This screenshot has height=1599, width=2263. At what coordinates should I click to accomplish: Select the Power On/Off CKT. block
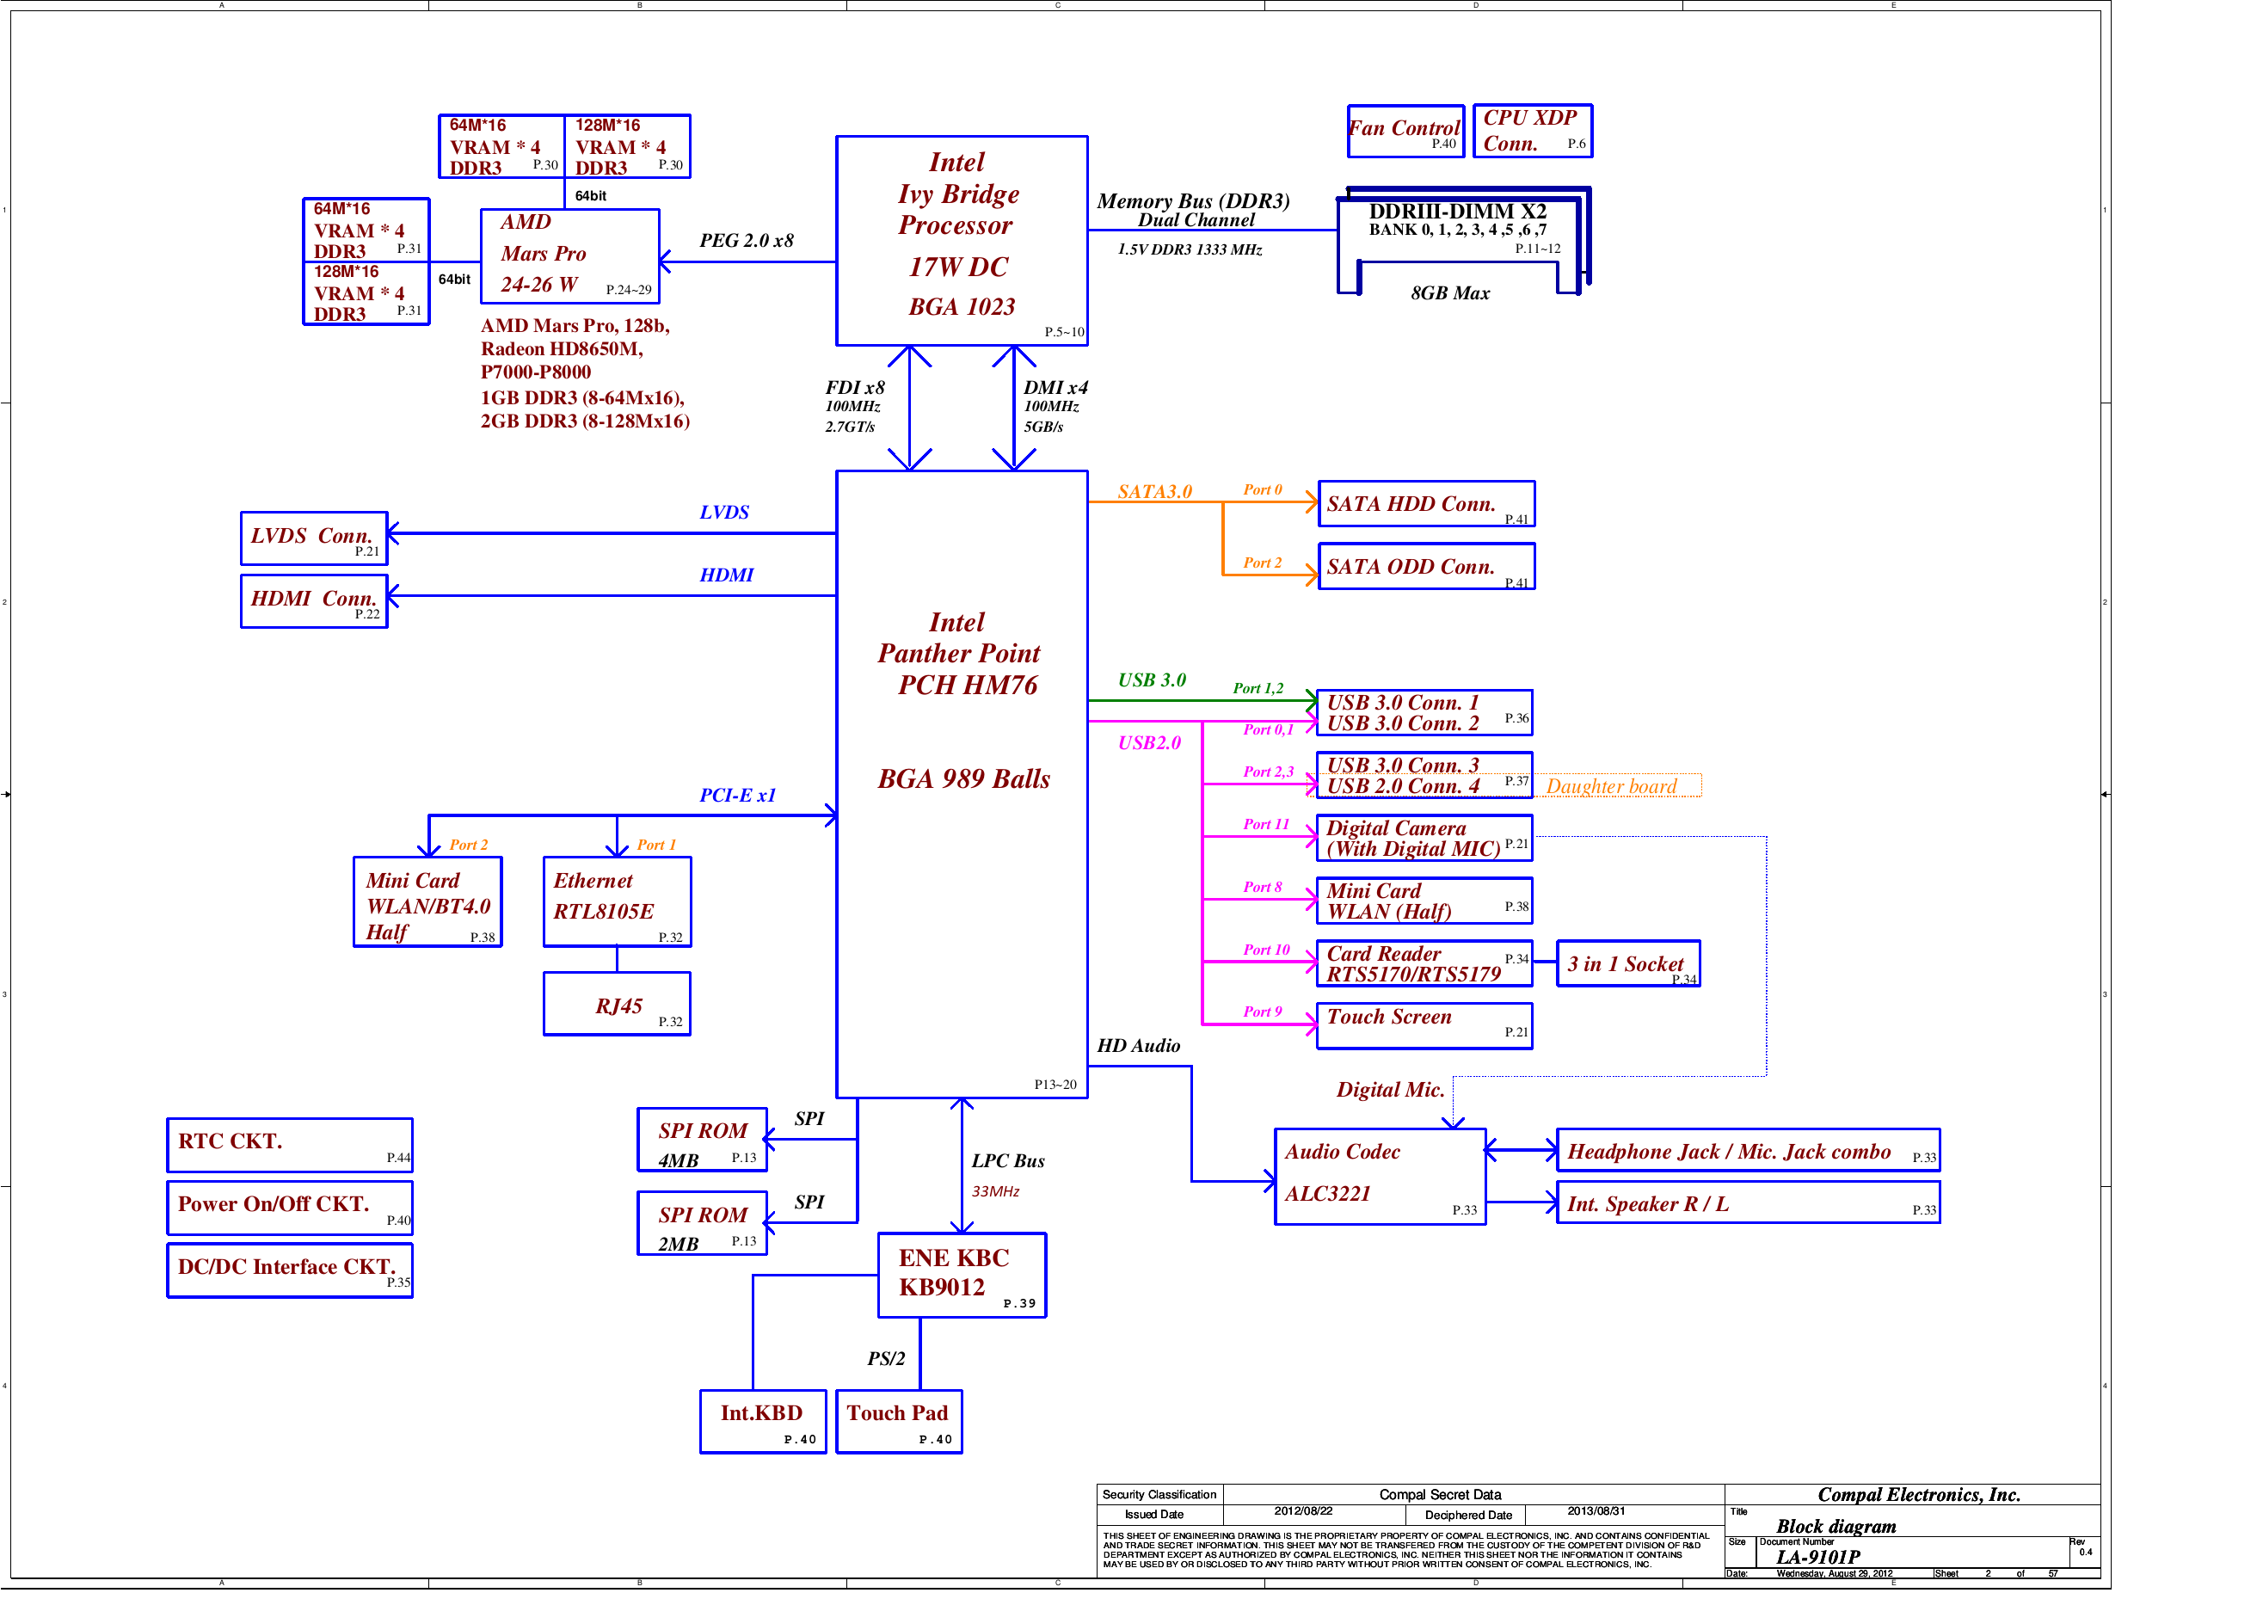[x=290, y=1208]
